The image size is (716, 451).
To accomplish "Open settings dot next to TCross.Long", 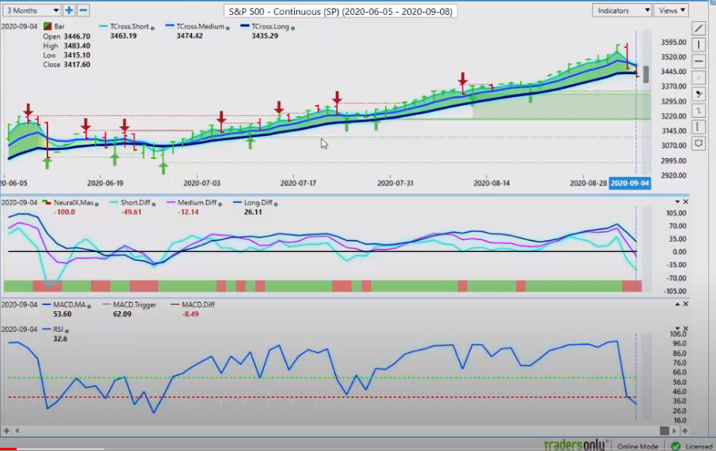I will pyautogui.click(x=292, y=28).
